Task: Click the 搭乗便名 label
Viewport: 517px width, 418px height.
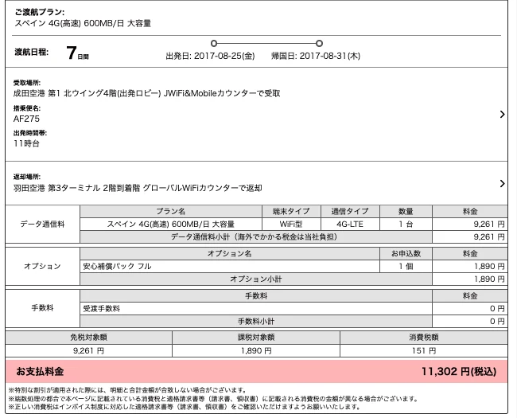Action: 27,108
